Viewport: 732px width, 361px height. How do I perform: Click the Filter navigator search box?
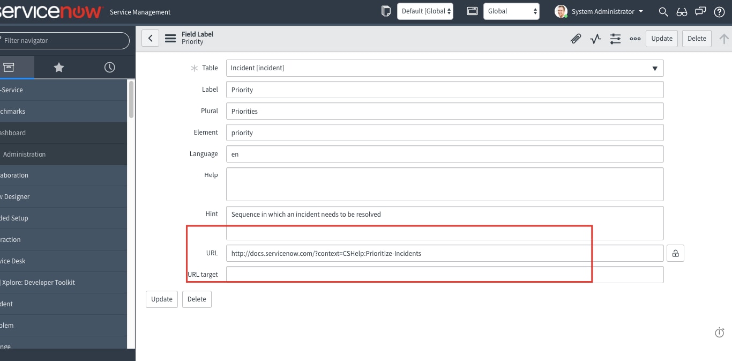64,40
